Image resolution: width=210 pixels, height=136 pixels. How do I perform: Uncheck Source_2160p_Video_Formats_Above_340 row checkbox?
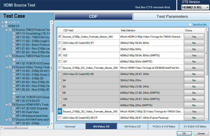[60, 37]
